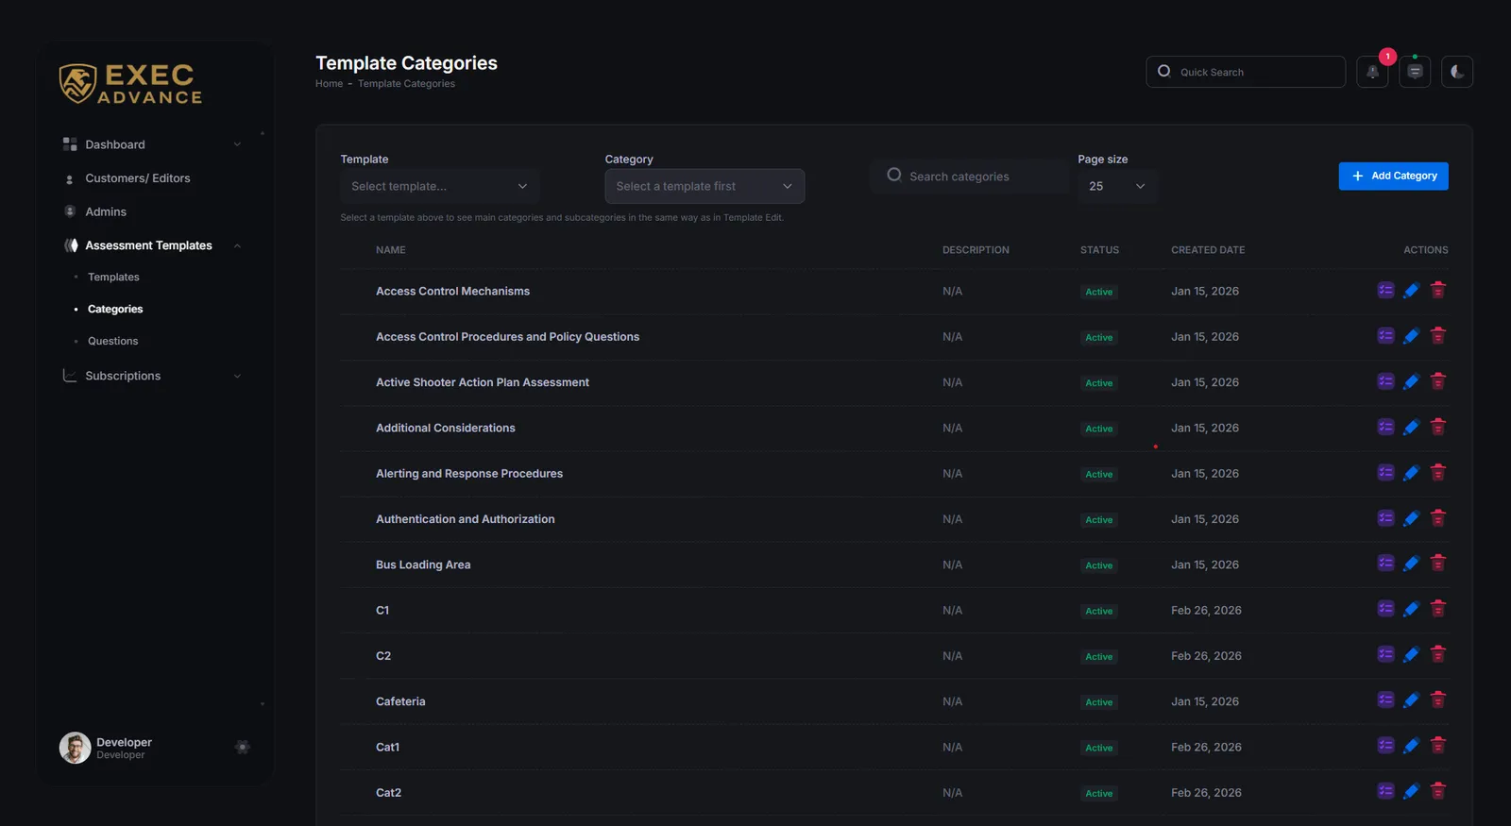Click the STATUS column header
Image resolution: width=1511 pixels, height=826 pixels.
(x=1099, y=250)
